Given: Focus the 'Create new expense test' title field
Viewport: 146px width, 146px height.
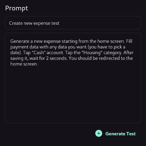Looking at the screenshot, I should click(x=73, y=23).
